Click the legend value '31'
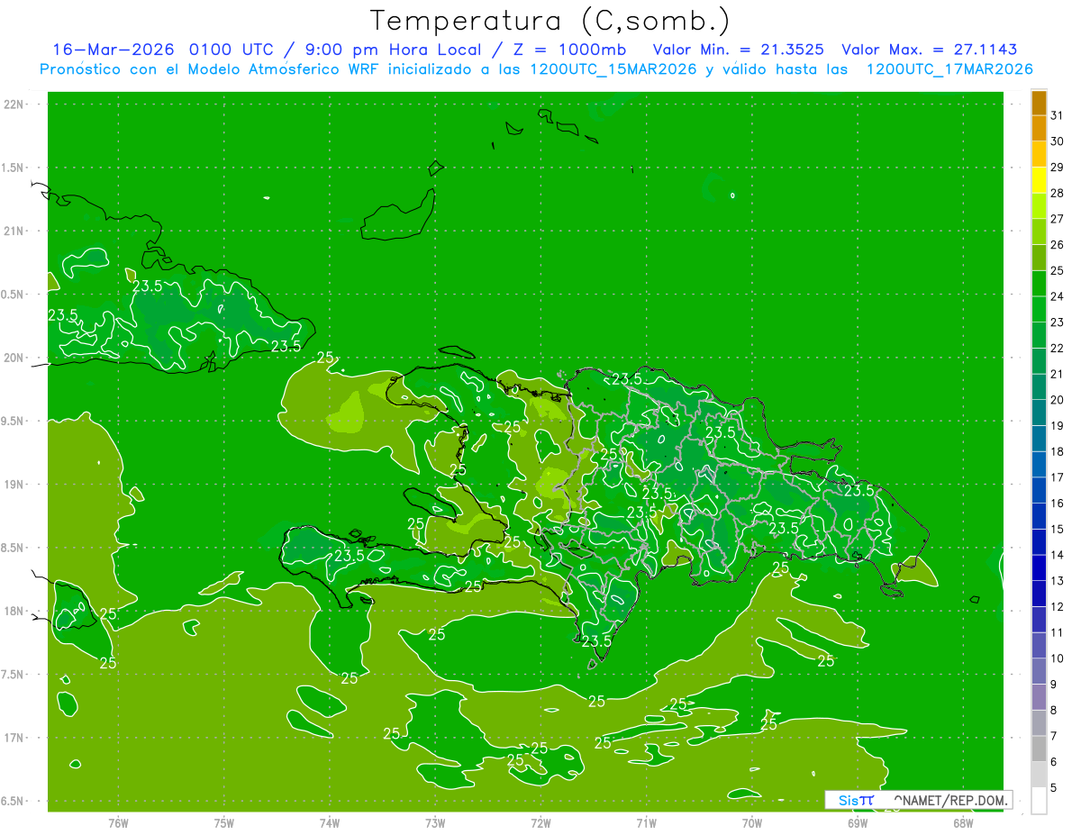1081x835 pixels. point(1057,116)
